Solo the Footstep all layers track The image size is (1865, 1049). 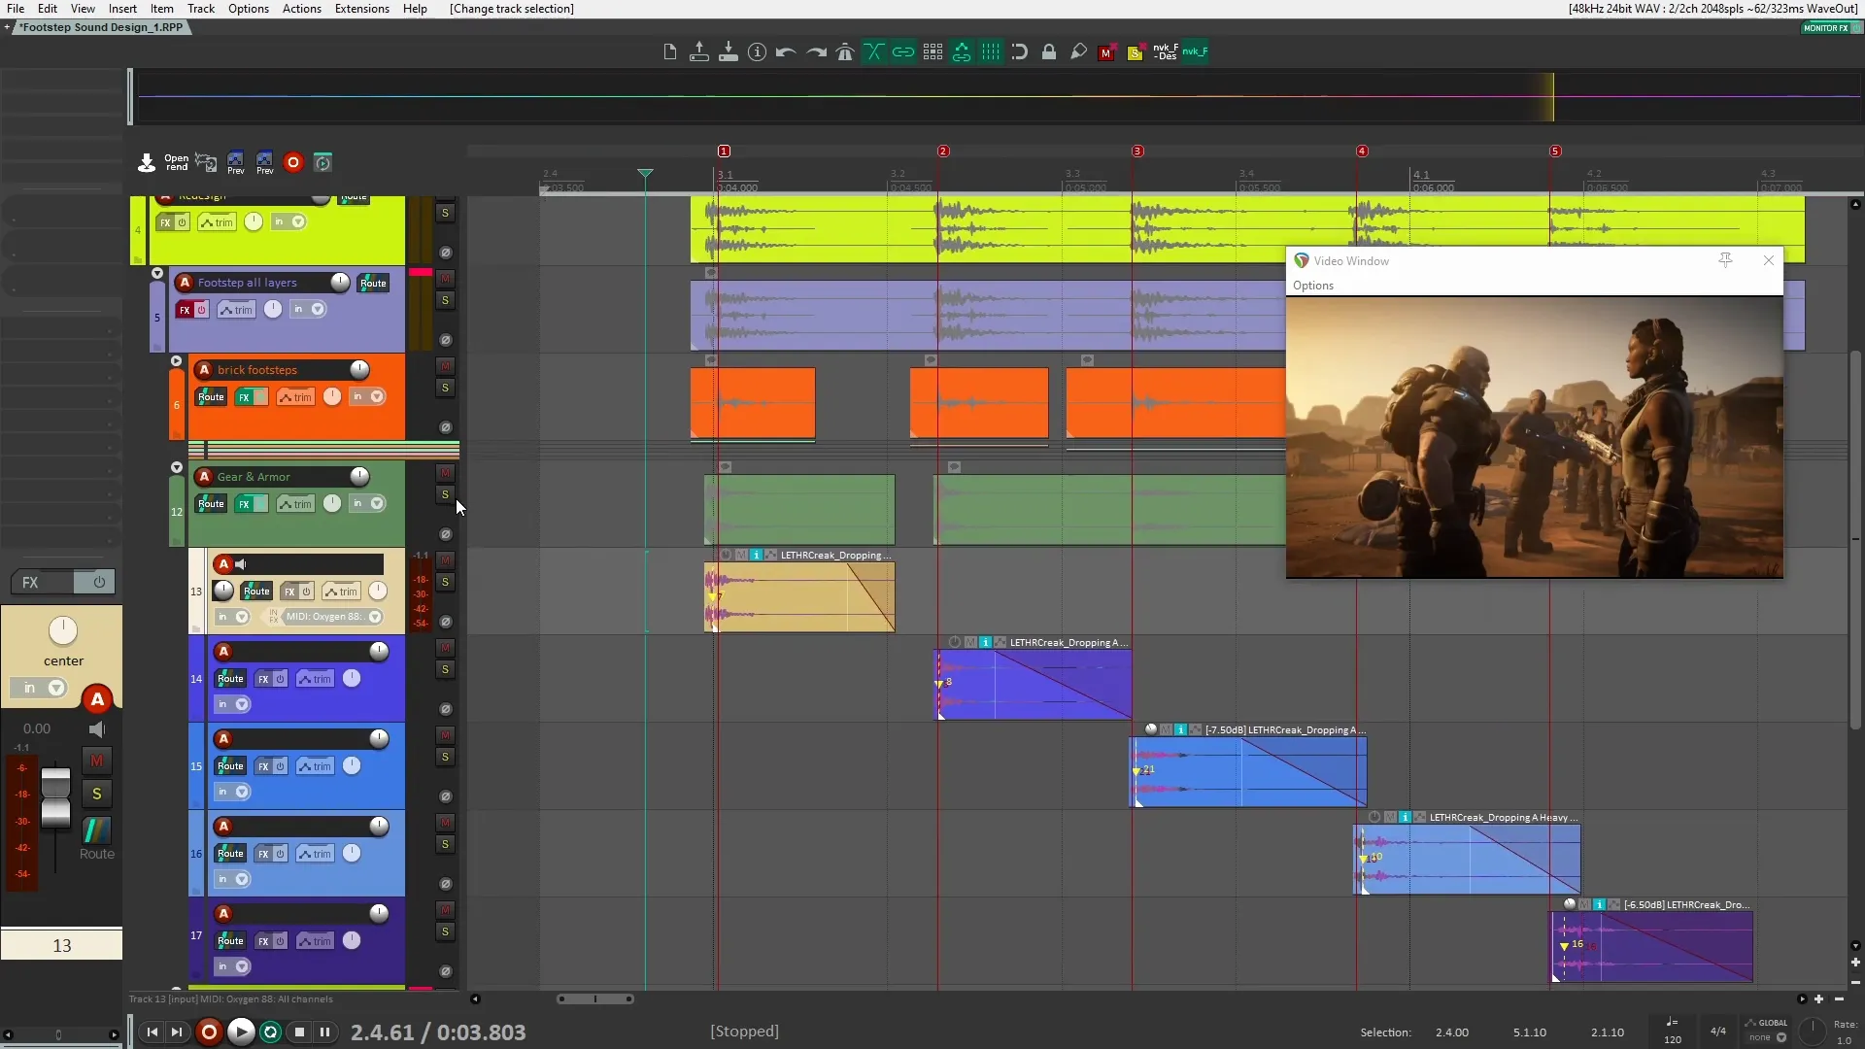(x=445, y=300)
